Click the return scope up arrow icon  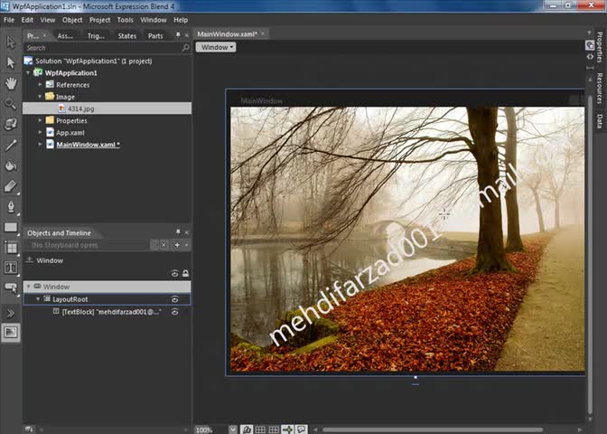click(x=29, y=260)
